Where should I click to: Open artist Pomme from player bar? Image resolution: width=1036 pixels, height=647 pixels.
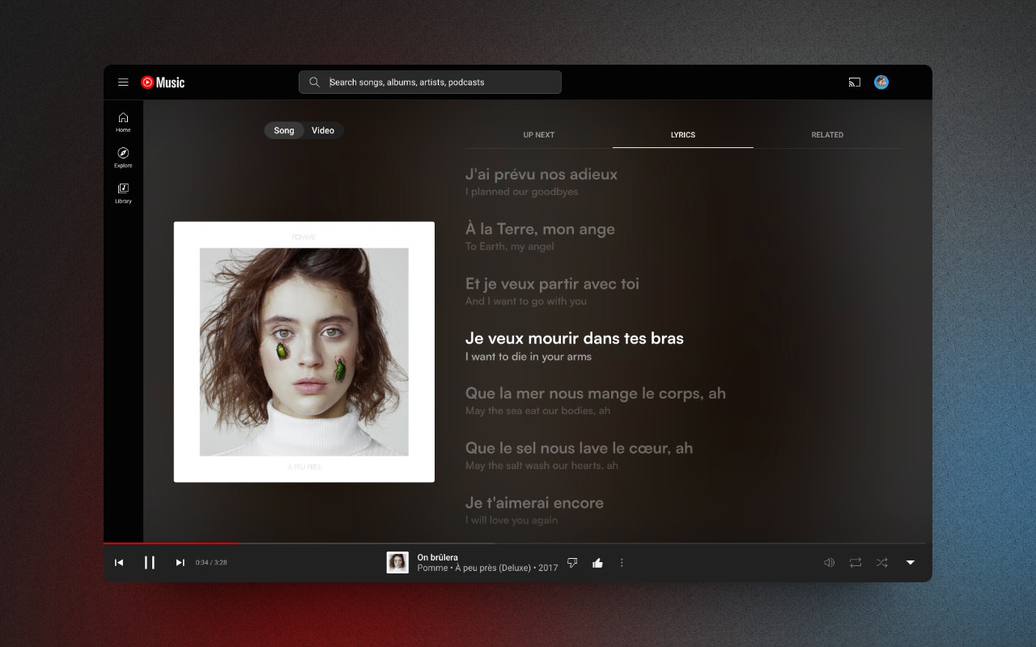click(432, 568)
